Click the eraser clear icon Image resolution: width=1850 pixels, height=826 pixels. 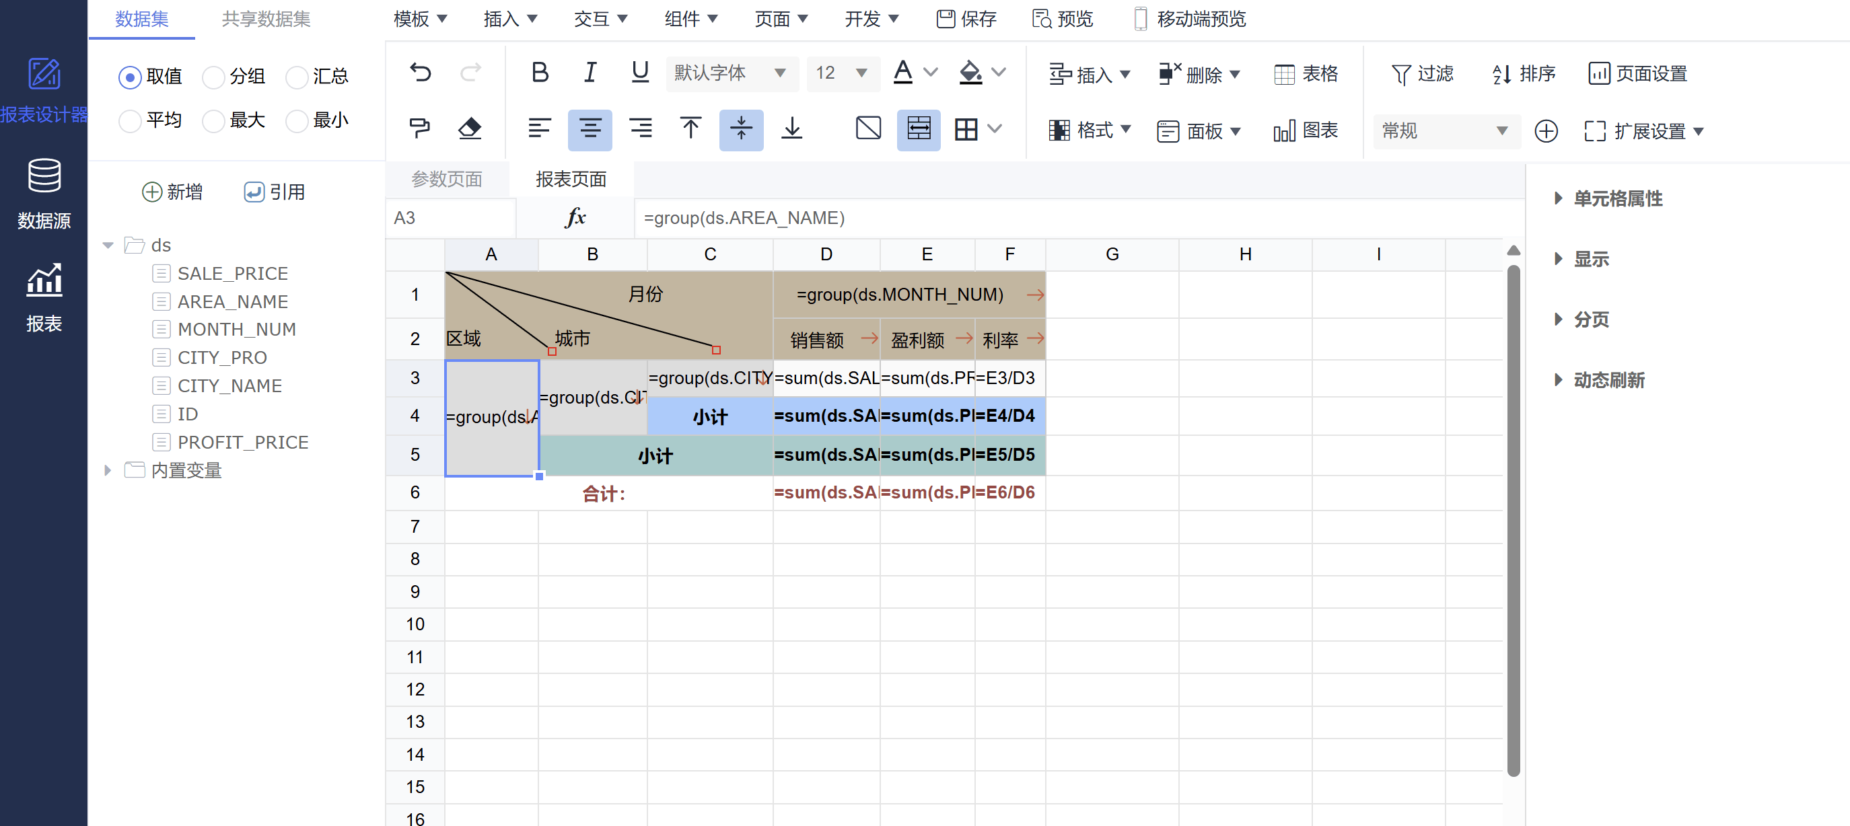[x=469, y=128]
